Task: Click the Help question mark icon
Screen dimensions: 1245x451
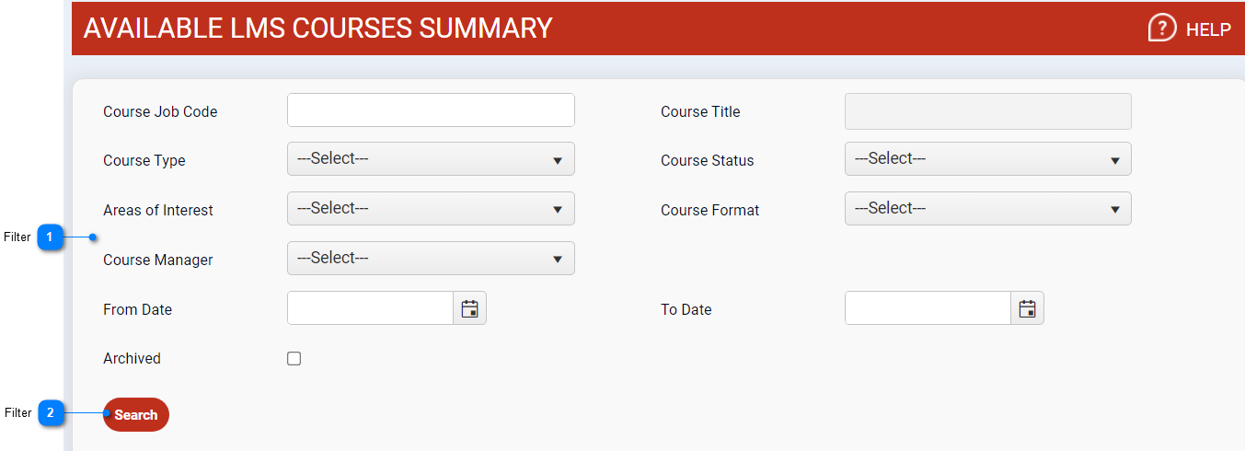Action: [1162, 29]
